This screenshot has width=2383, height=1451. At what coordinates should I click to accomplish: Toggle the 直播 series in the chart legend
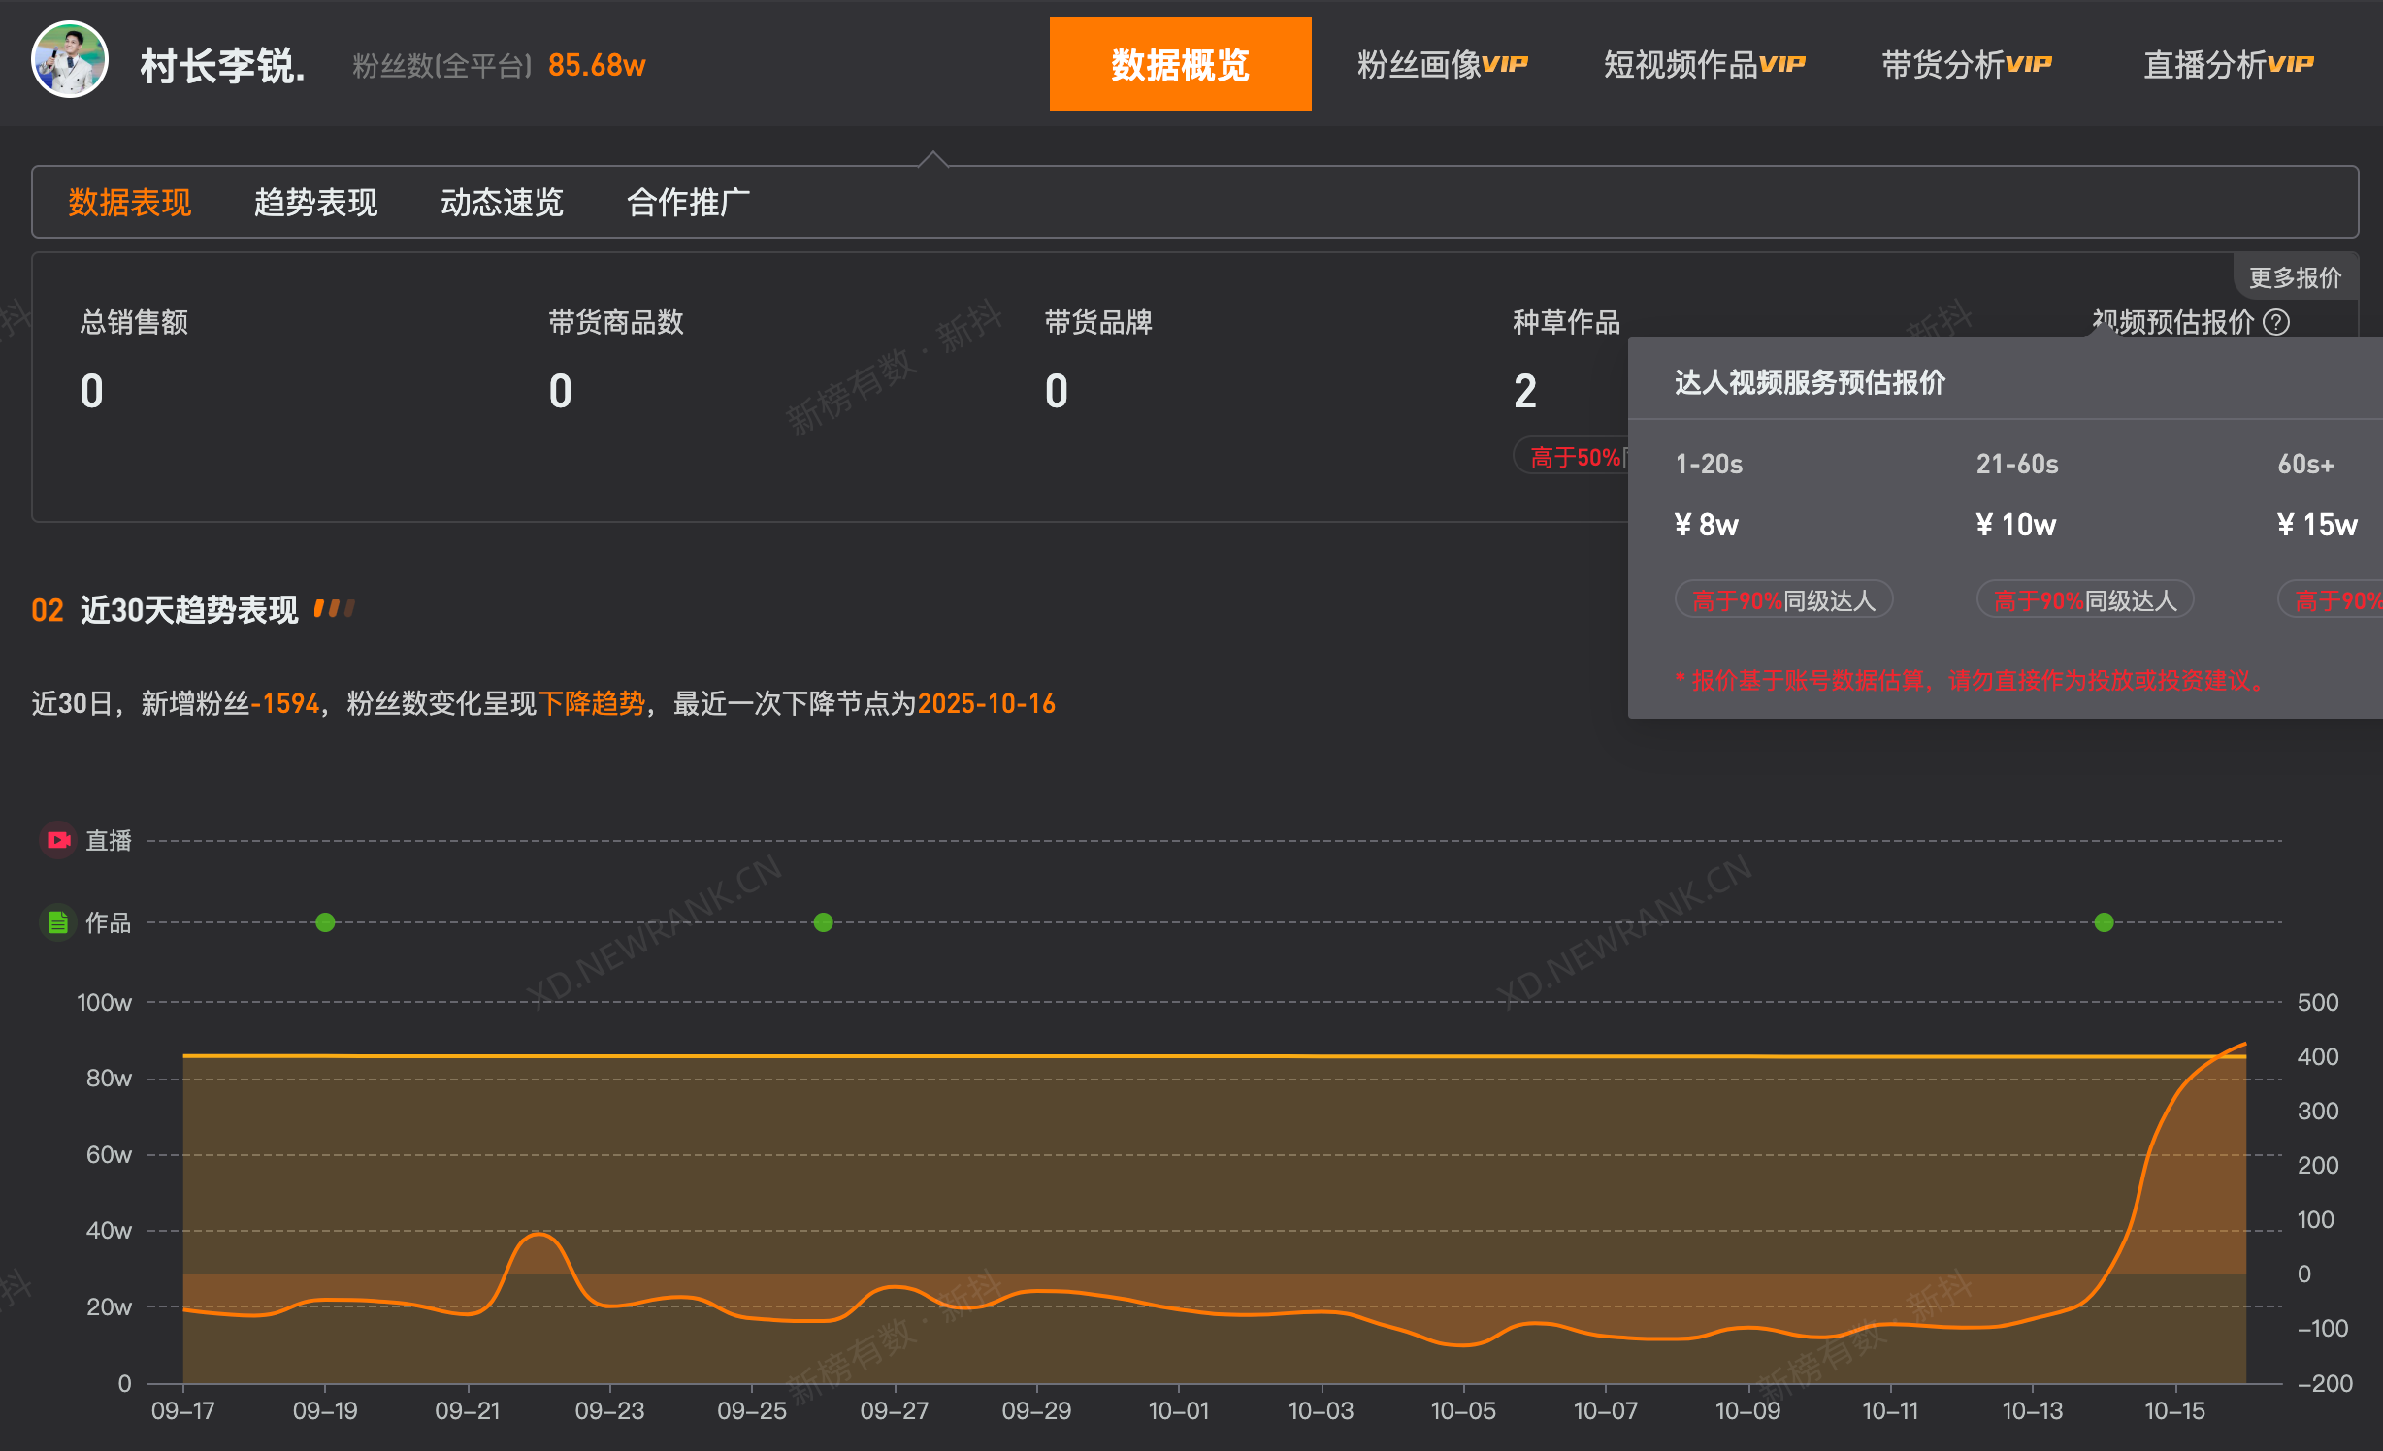tap(109, 840)
